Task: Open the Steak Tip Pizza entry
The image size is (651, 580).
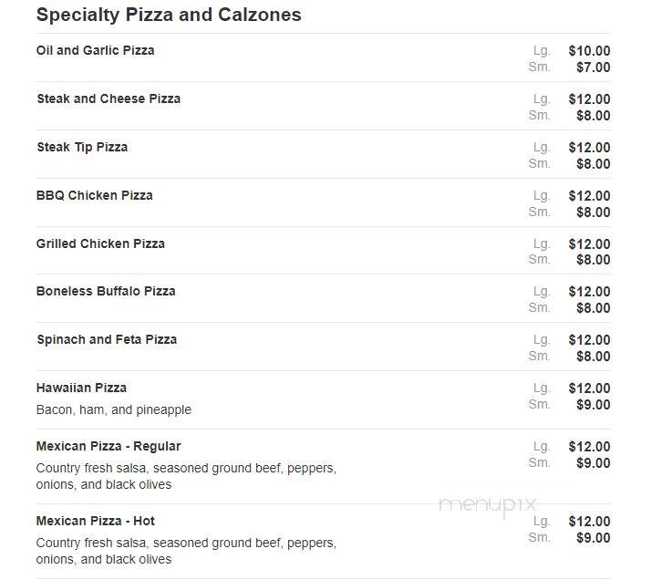Action: (x=82, y=148)
